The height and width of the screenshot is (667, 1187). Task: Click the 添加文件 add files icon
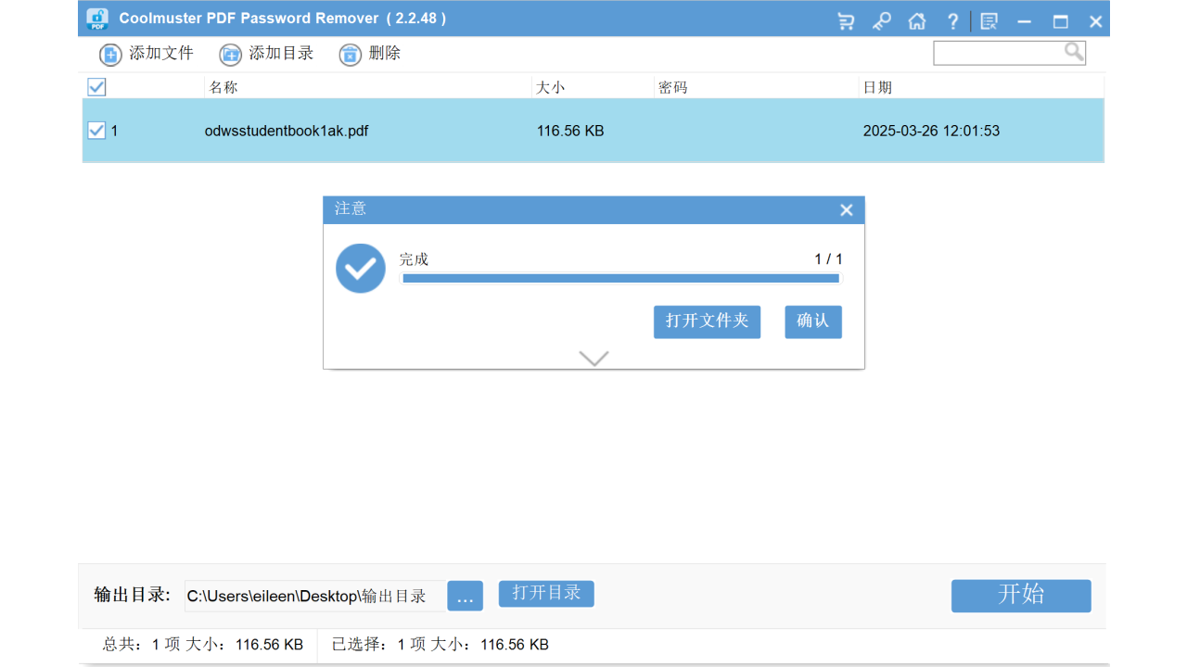pyautogui.click(x=109, y=55)
